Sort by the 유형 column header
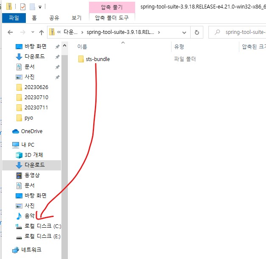Image resolution: width=266 pixels, height=259 pixels. 179,47
